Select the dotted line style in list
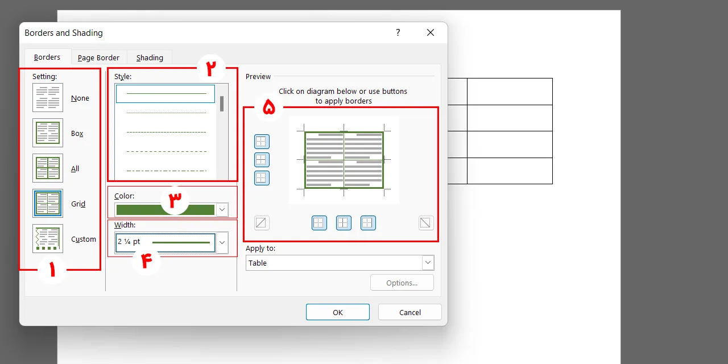Screen dimensions: 728x364 tap(166, 113)
